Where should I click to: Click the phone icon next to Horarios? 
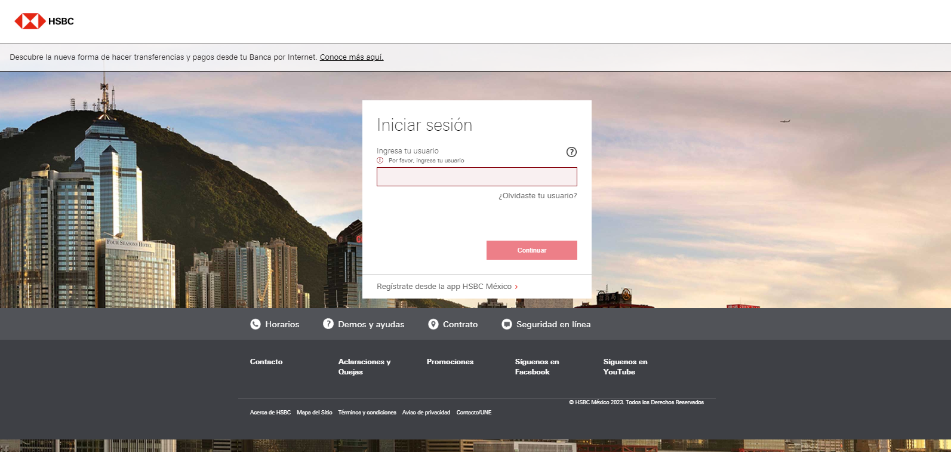pos(256,324)
